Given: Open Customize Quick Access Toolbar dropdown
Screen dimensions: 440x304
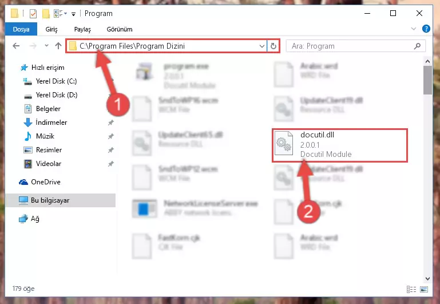Looking at the screenshot, I should [x=73, y=14].
